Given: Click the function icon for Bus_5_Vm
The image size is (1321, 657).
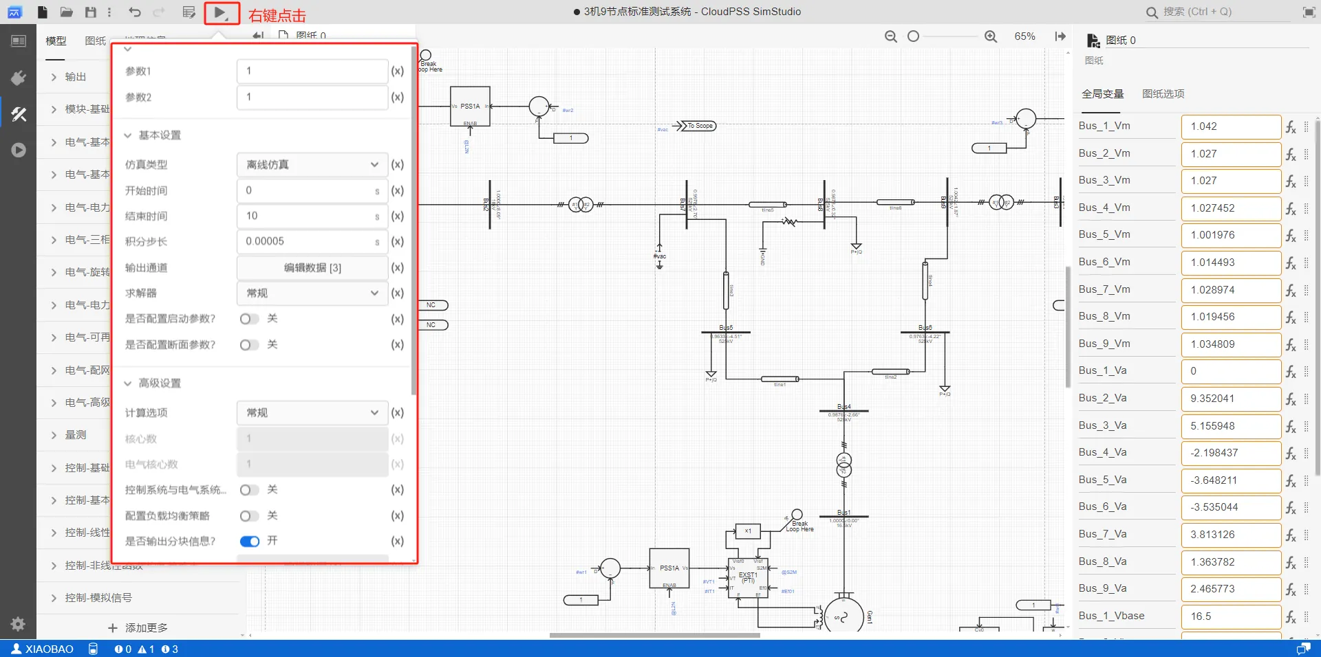Looking at the screenshot, I should click(x=1291, y=236).
